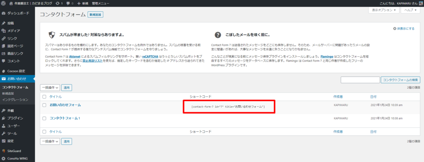Screen dimensions: 424x162
Task: Click the top 適用 button
Action: point(67,87)
